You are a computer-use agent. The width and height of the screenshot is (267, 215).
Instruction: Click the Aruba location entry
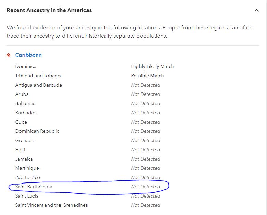pos(22,94)
